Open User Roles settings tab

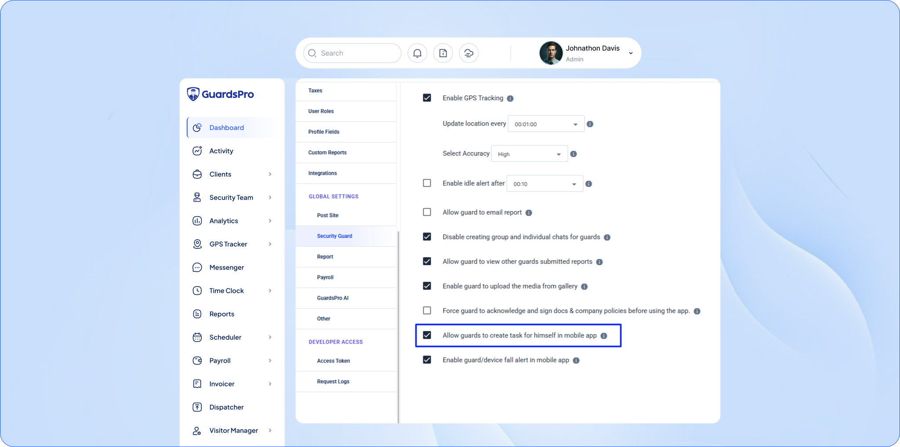pos(346,111)
